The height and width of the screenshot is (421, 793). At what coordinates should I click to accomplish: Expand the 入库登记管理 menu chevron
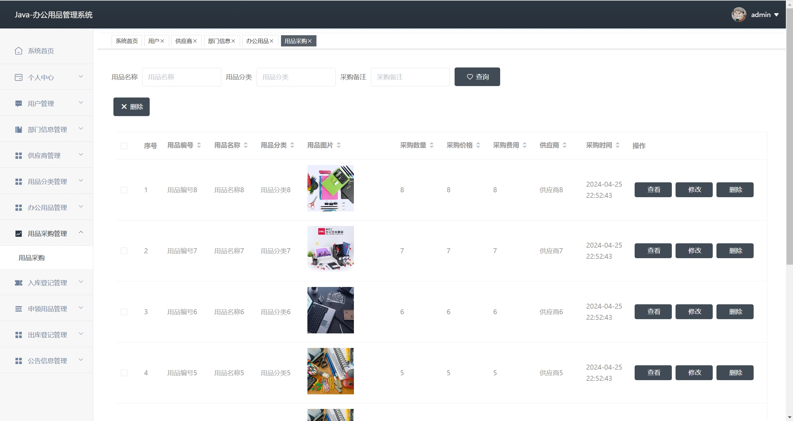click(81, 282)
